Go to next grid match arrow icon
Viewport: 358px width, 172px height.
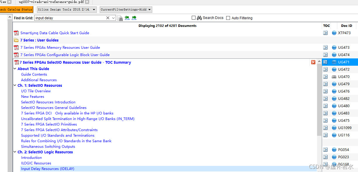coord(134,18)
